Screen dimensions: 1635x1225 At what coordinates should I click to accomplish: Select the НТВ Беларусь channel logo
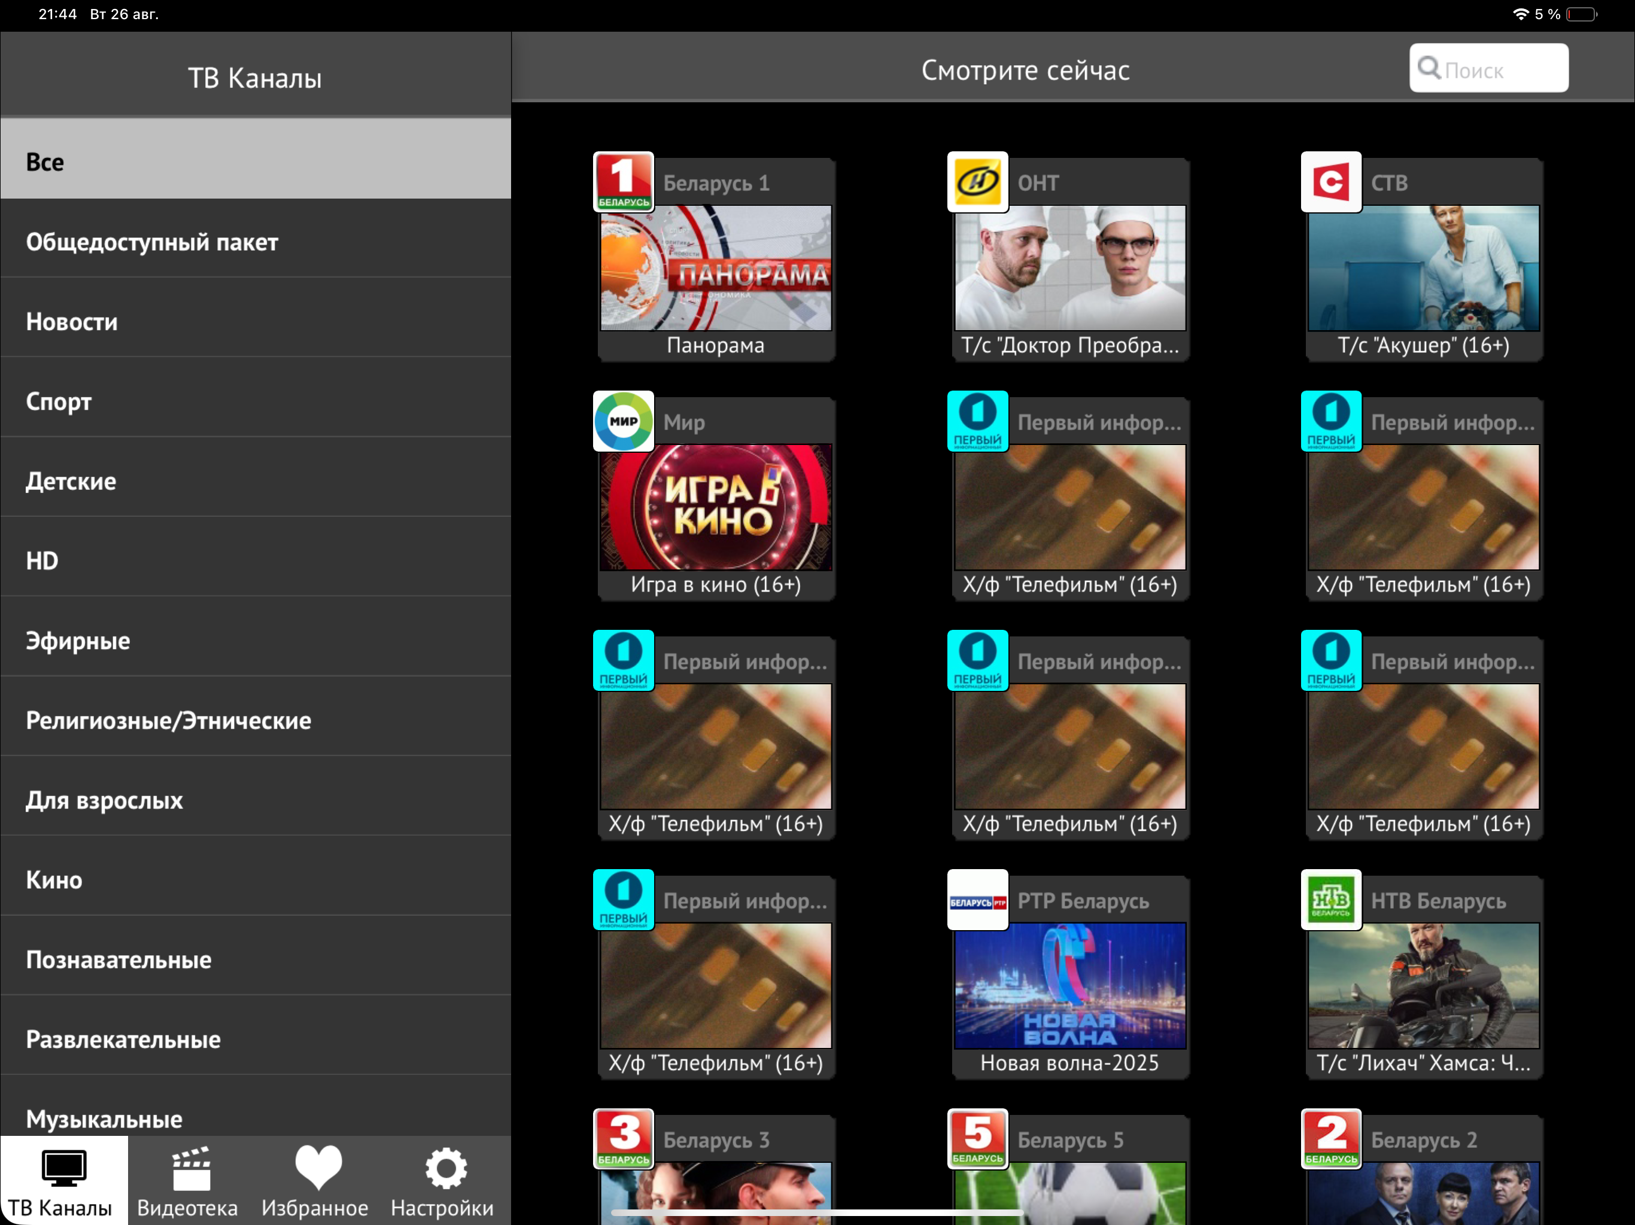pyautogui.click(x=1330, y=900)
